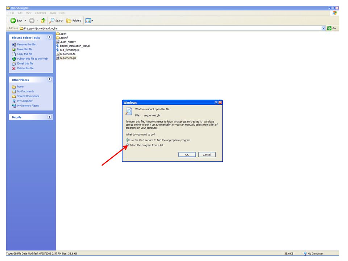Open the Search pane

(x=57, y=21)
